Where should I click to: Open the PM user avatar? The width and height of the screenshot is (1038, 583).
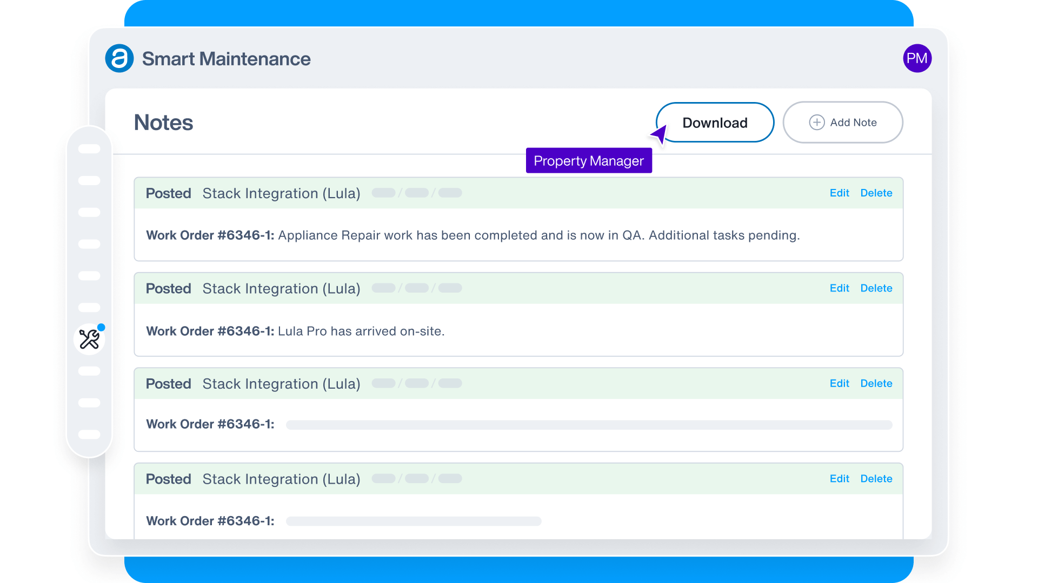click(x=917, y=58)
